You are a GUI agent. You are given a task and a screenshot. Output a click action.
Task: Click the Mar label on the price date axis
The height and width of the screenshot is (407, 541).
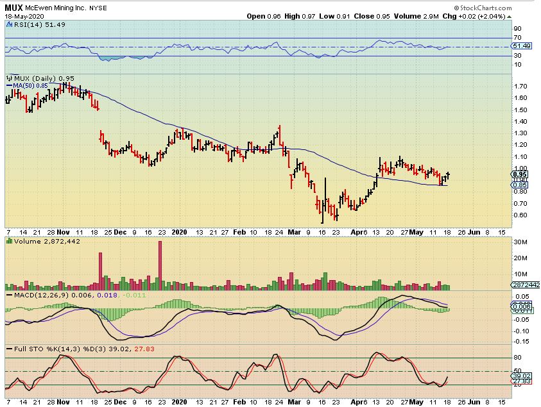294,232
